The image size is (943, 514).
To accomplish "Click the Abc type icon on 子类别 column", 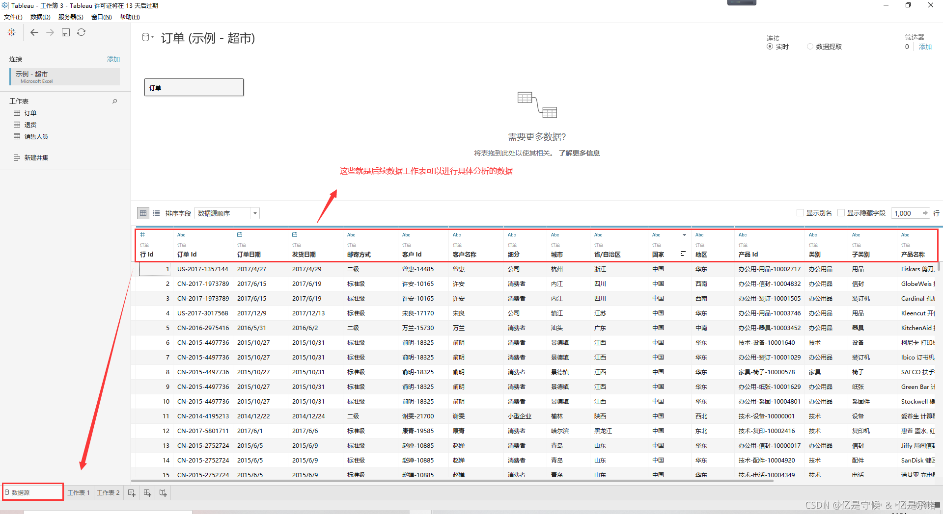I will click(856, 234).
